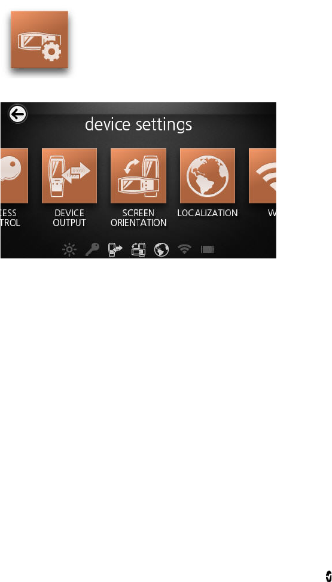
Task: Open the partially visible Wi-Fi tile
Action: [x=263, y=176]
